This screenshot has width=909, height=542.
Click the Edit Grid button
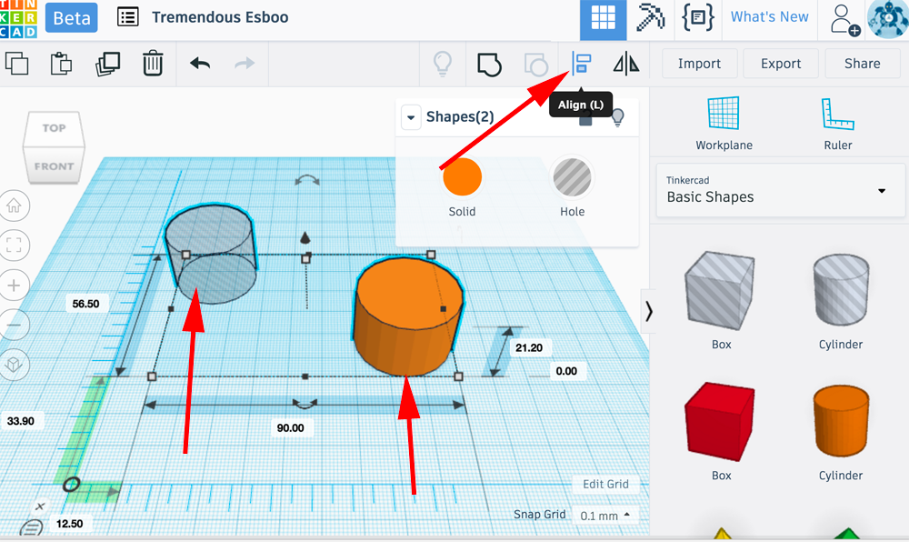pos(605,484)
